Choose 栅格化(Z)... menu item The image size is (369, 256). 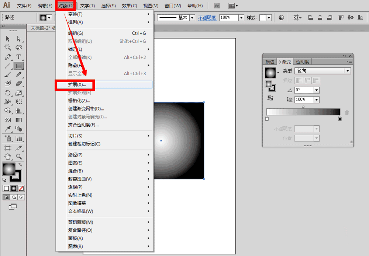click(x=104, y=101)
